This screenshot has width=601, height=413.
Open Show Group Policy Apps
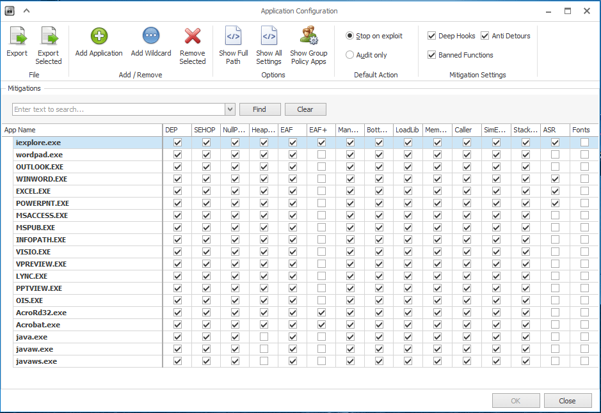click(x=309, y=36)
